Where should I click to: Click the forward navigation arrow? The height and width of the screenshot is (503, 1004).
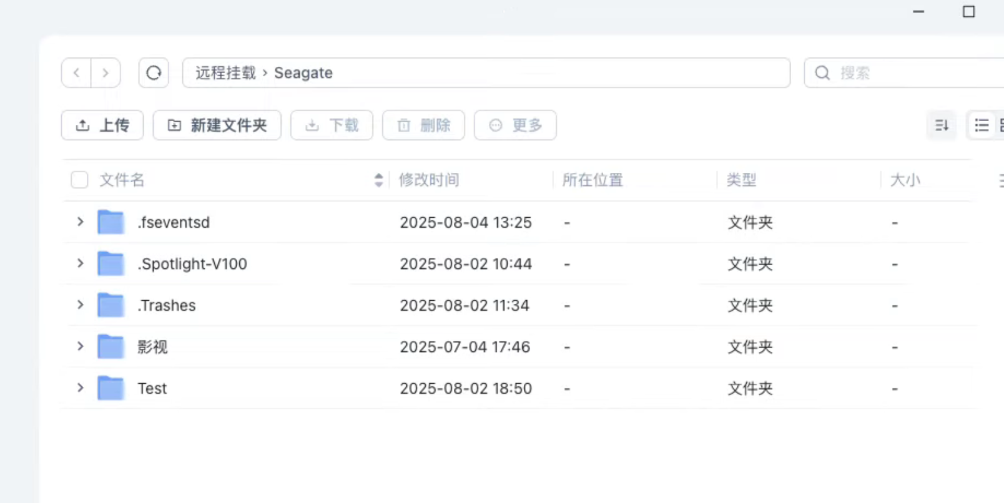[106, 73]
